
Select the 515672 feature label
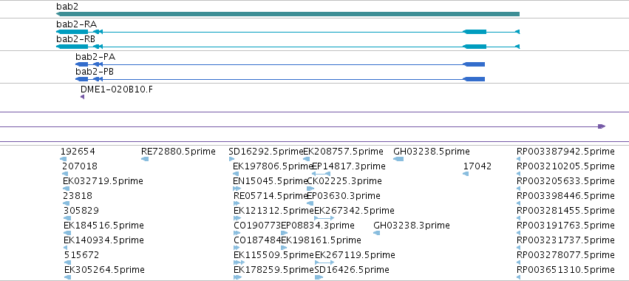(81, 255)
